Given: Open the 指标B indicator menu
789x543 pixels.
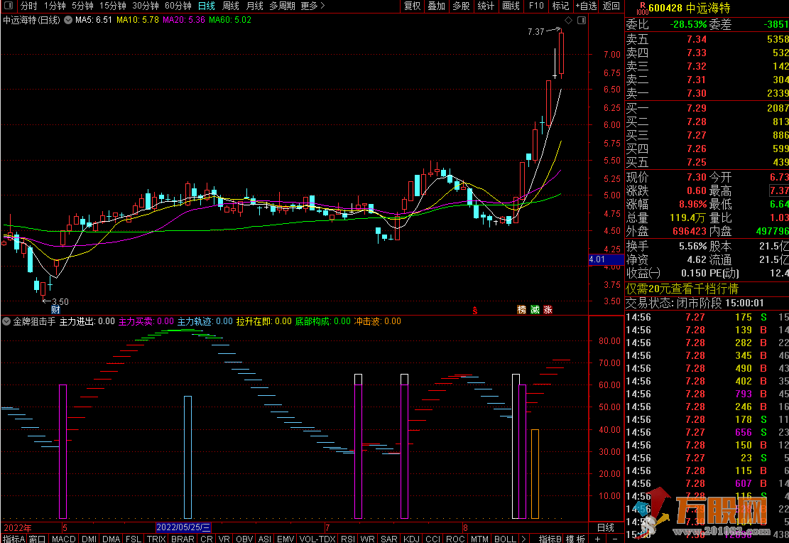Looking at the screenshot, I should point(550,539).
